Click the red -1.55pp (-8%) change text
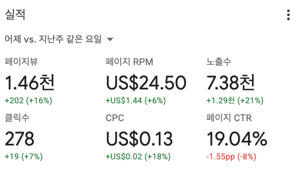The height and width of the screenshot is (187, 304). pyautogui.click(x=231, y=156)
